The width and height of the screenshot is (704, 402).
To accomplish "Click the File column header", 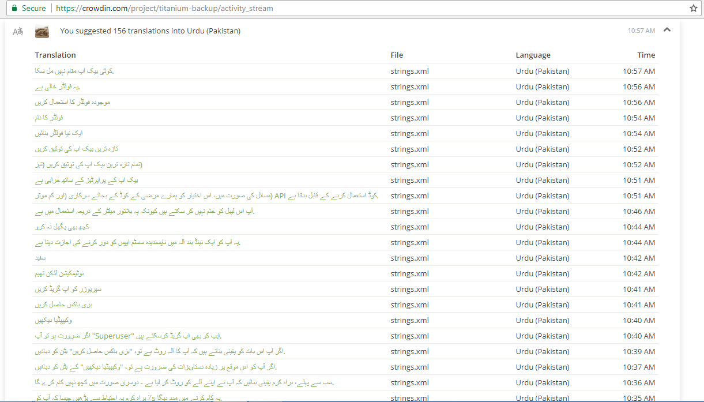I will coord(397,55).
